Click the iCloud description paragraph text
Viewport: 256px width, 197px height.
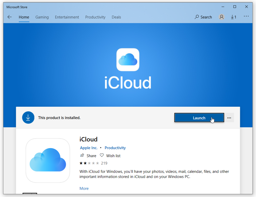[154, 174]
